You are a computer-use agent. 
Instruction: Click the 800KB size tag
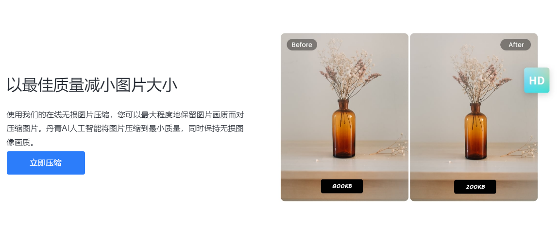tap(342, 186)
